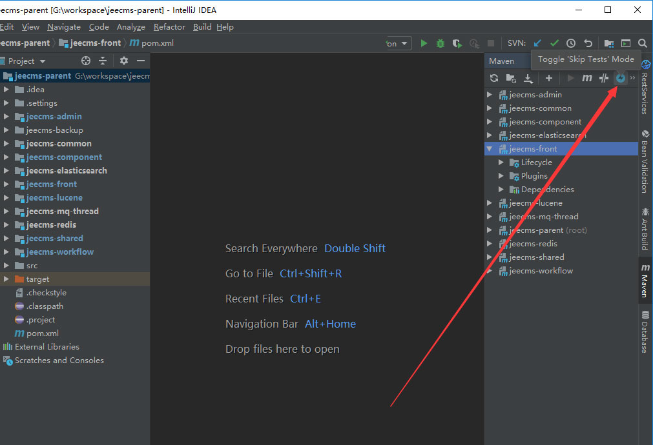Open the Database side panel
This screenshot has width=653, height=445.
645,332
